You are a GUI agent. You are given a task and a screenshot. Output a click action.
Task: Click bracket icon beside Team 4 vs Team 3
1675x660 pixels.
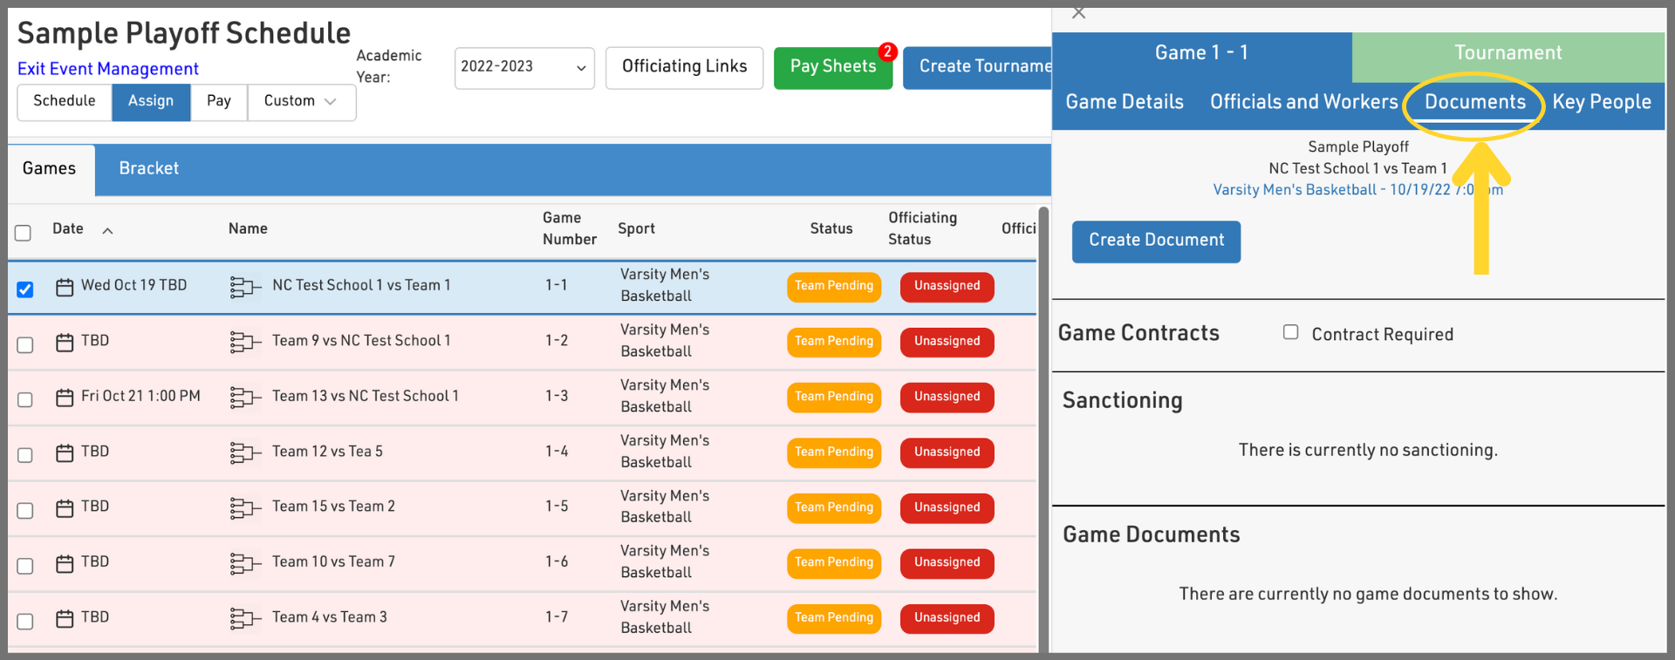point(245,618)
